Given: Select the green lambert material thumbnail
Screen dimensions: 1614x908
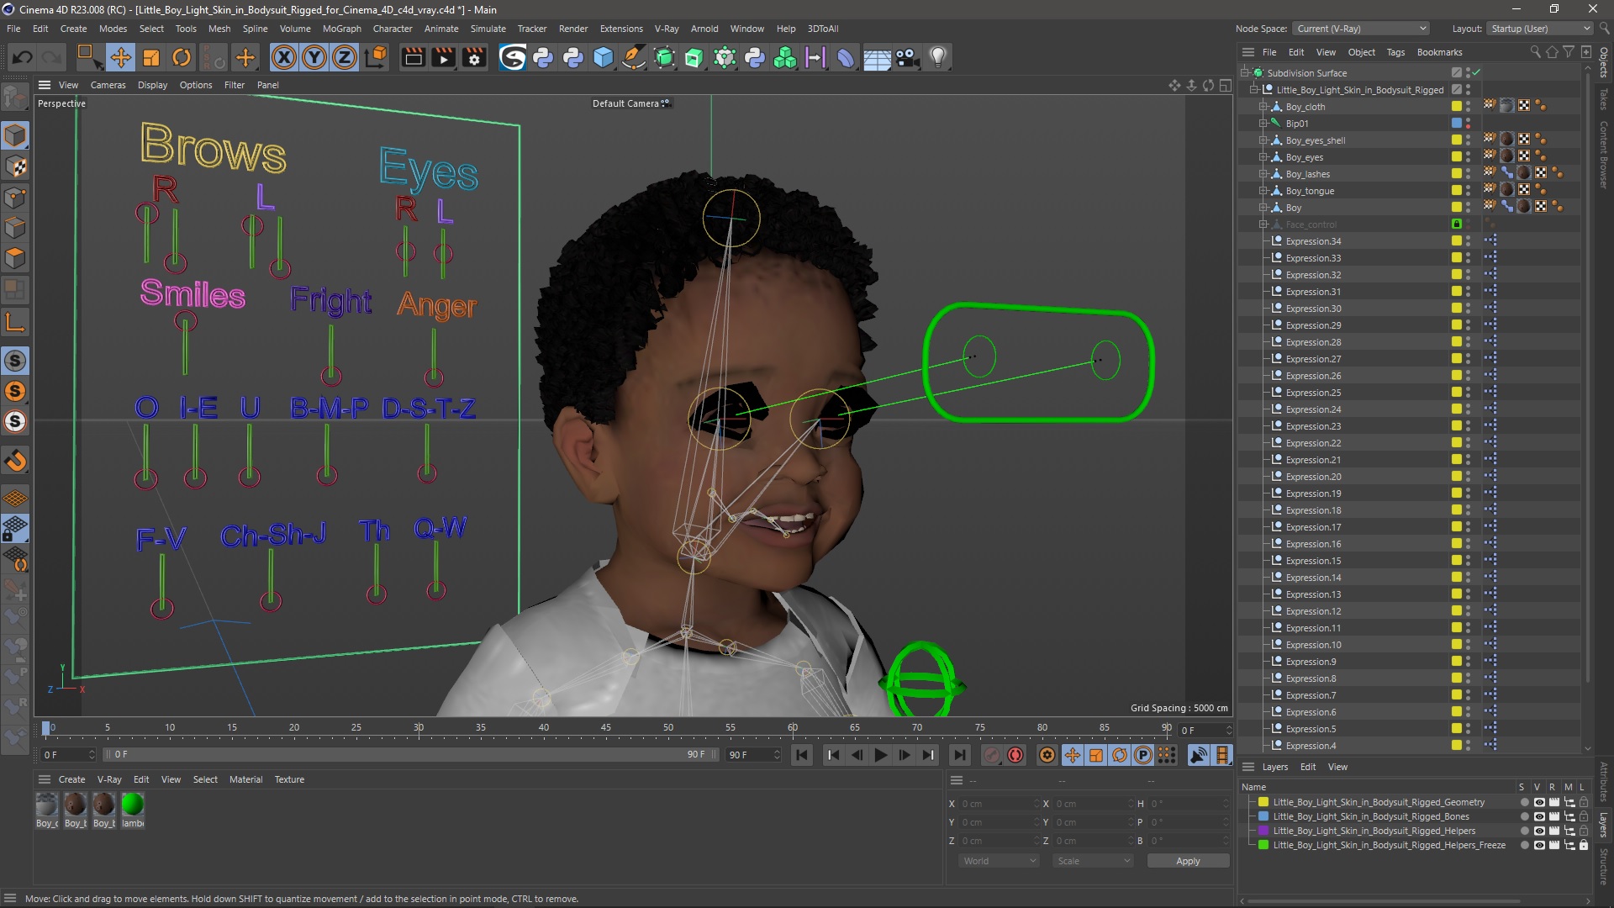Looking at the screenshot, I should pos(132,805).
